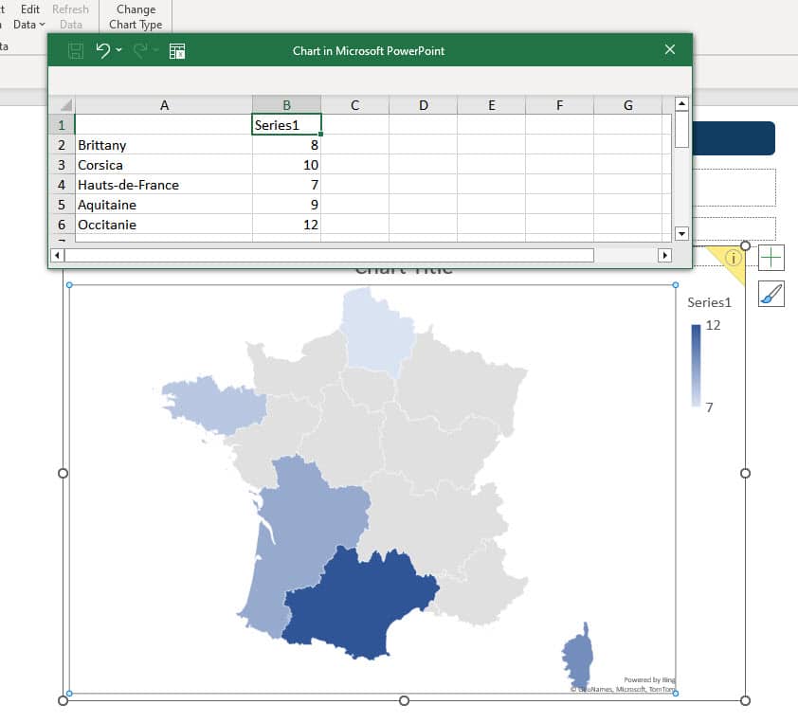Select all cells with the corner button
The image size is (798, 723).
63,104
